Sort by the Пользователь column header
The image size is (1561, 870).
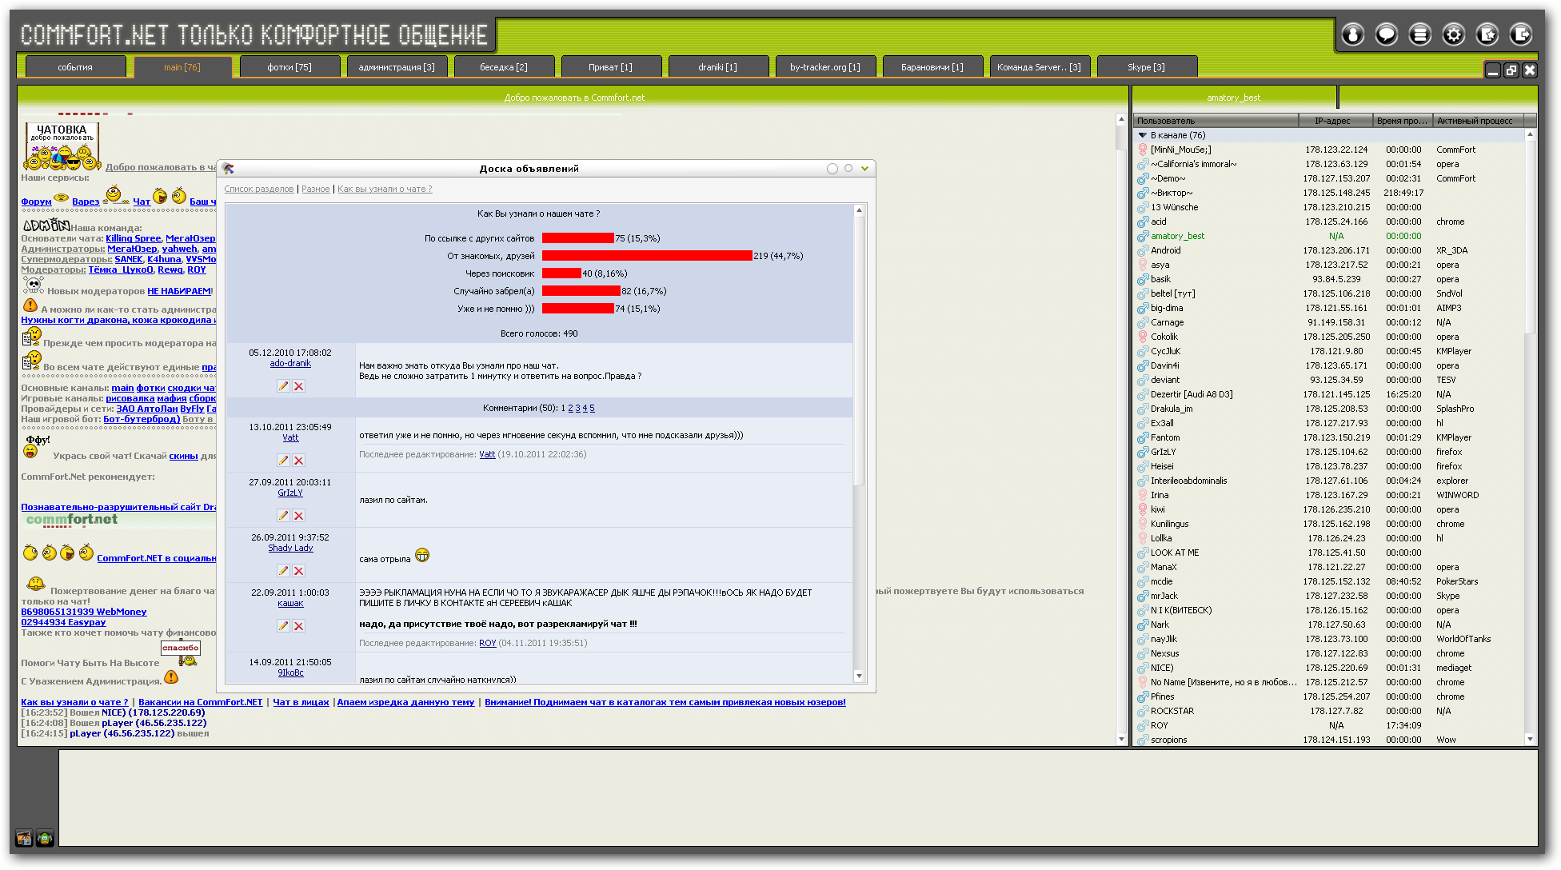point(1216,121)
